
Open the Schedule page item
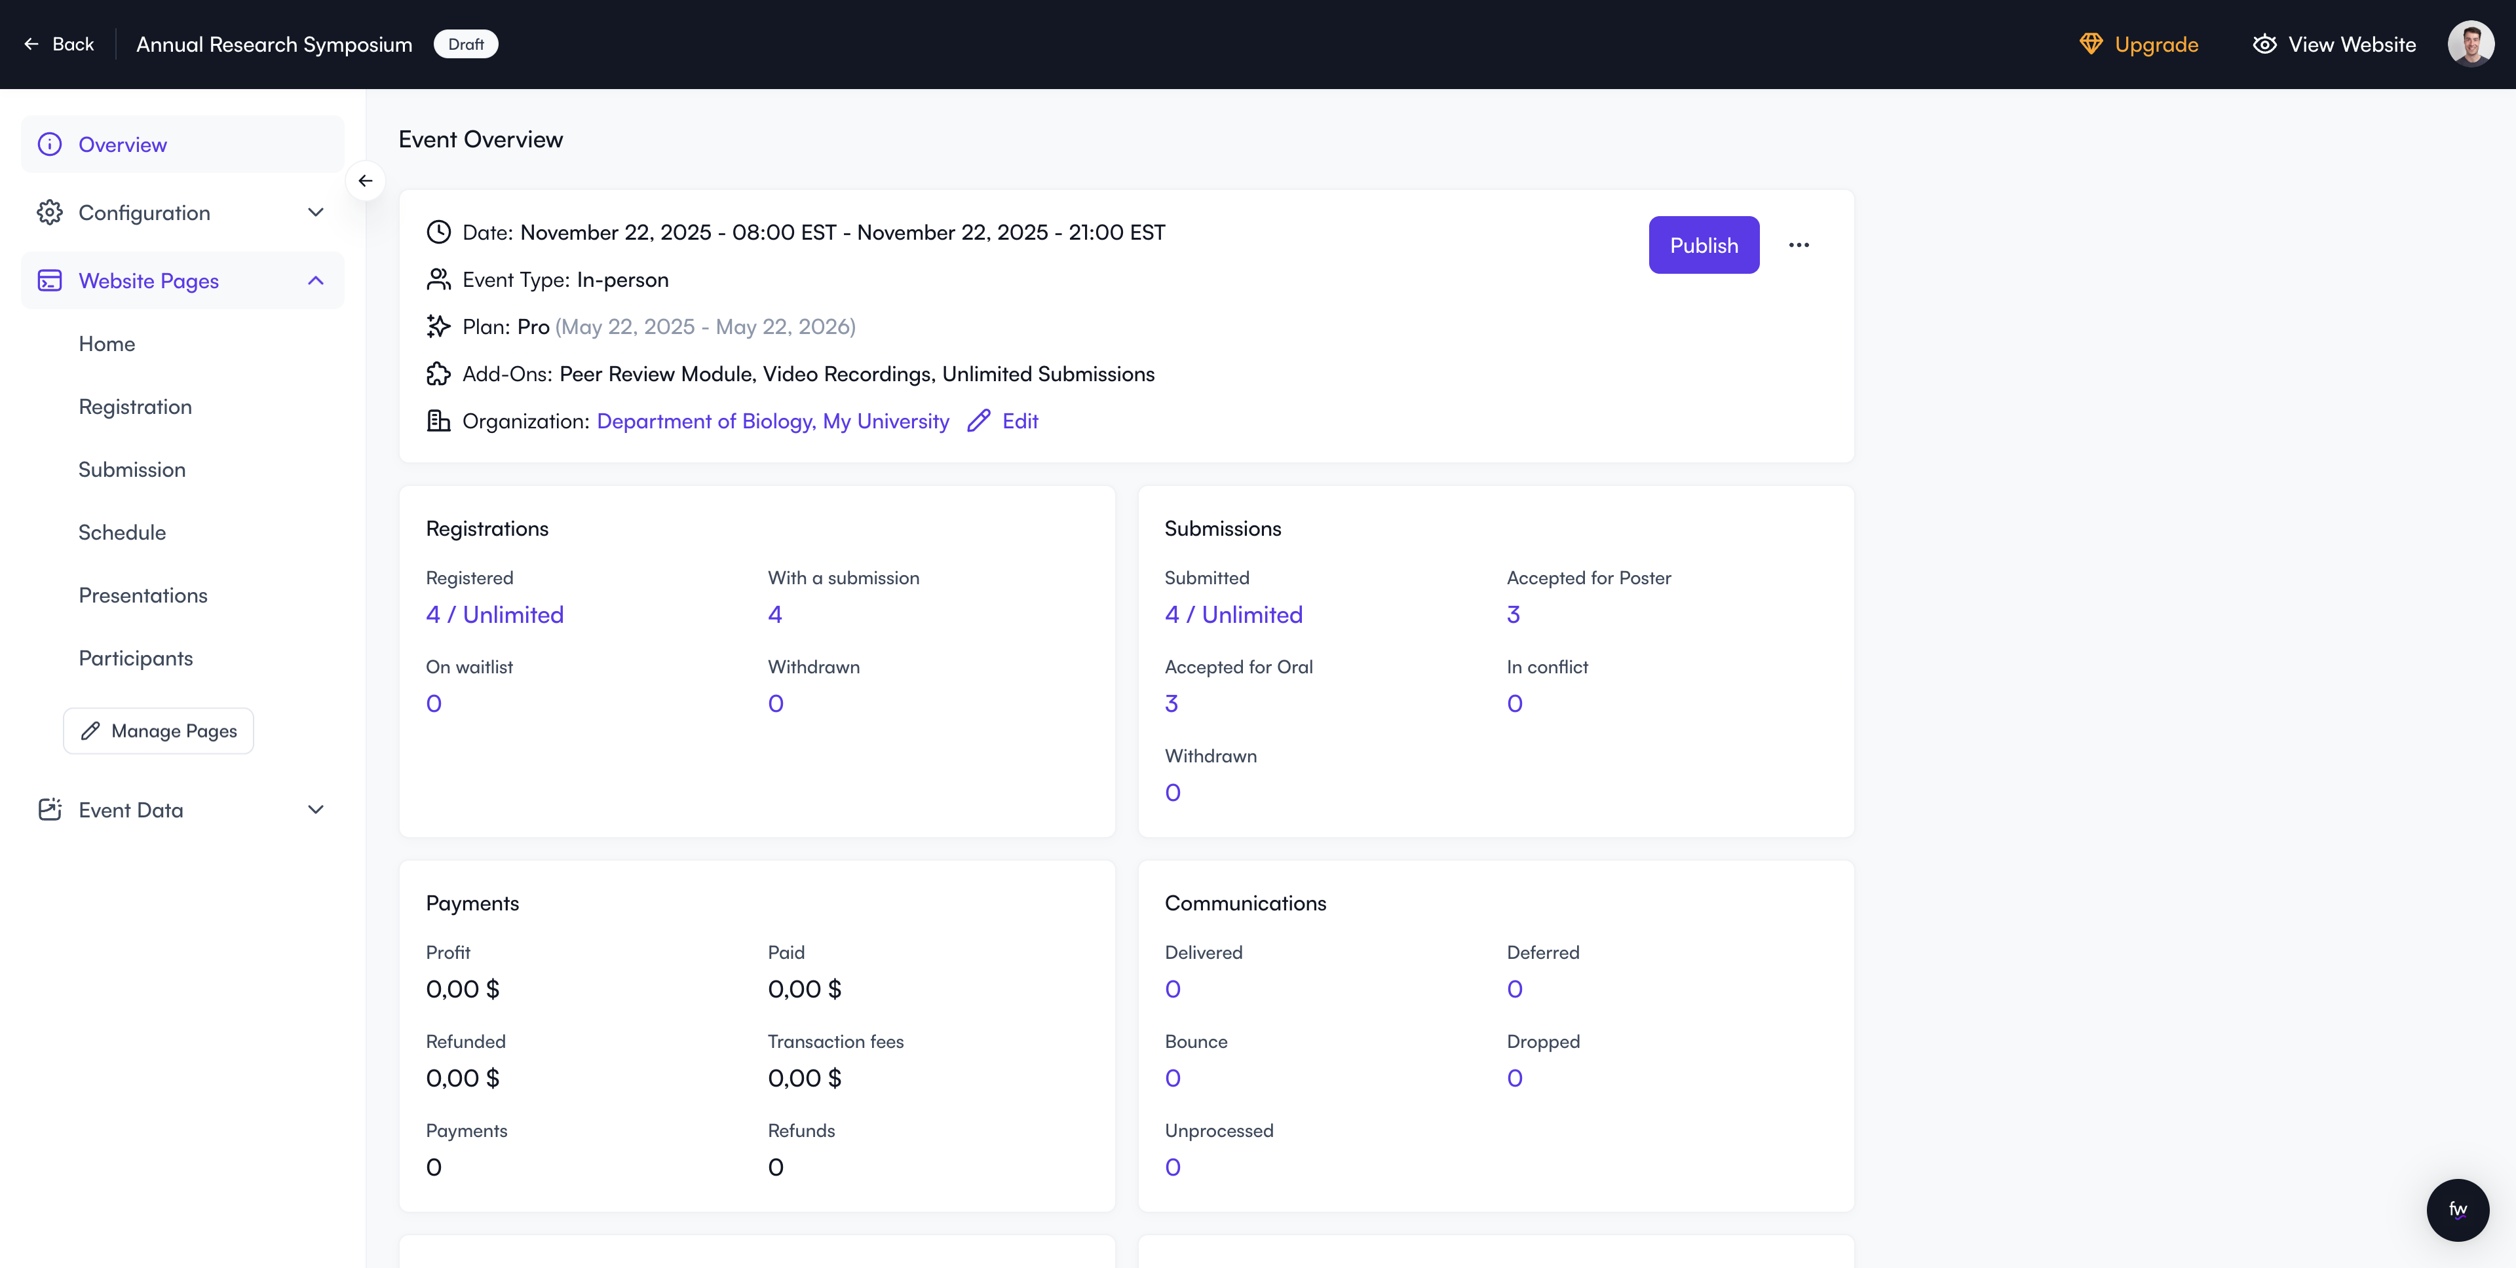[x=122, y=533]
